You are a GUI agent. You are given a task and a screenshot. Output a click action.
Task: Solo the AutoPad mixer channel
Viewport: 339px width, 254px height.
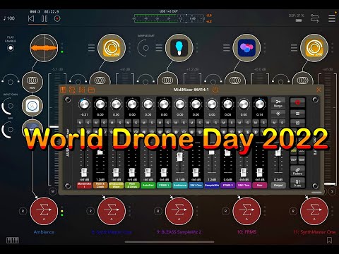click(x=152, y=123)
